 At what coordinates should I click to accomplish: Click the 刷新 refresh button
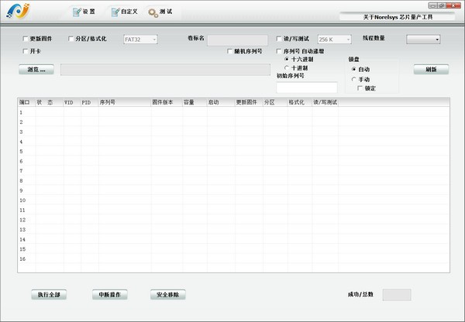point(431,70)
